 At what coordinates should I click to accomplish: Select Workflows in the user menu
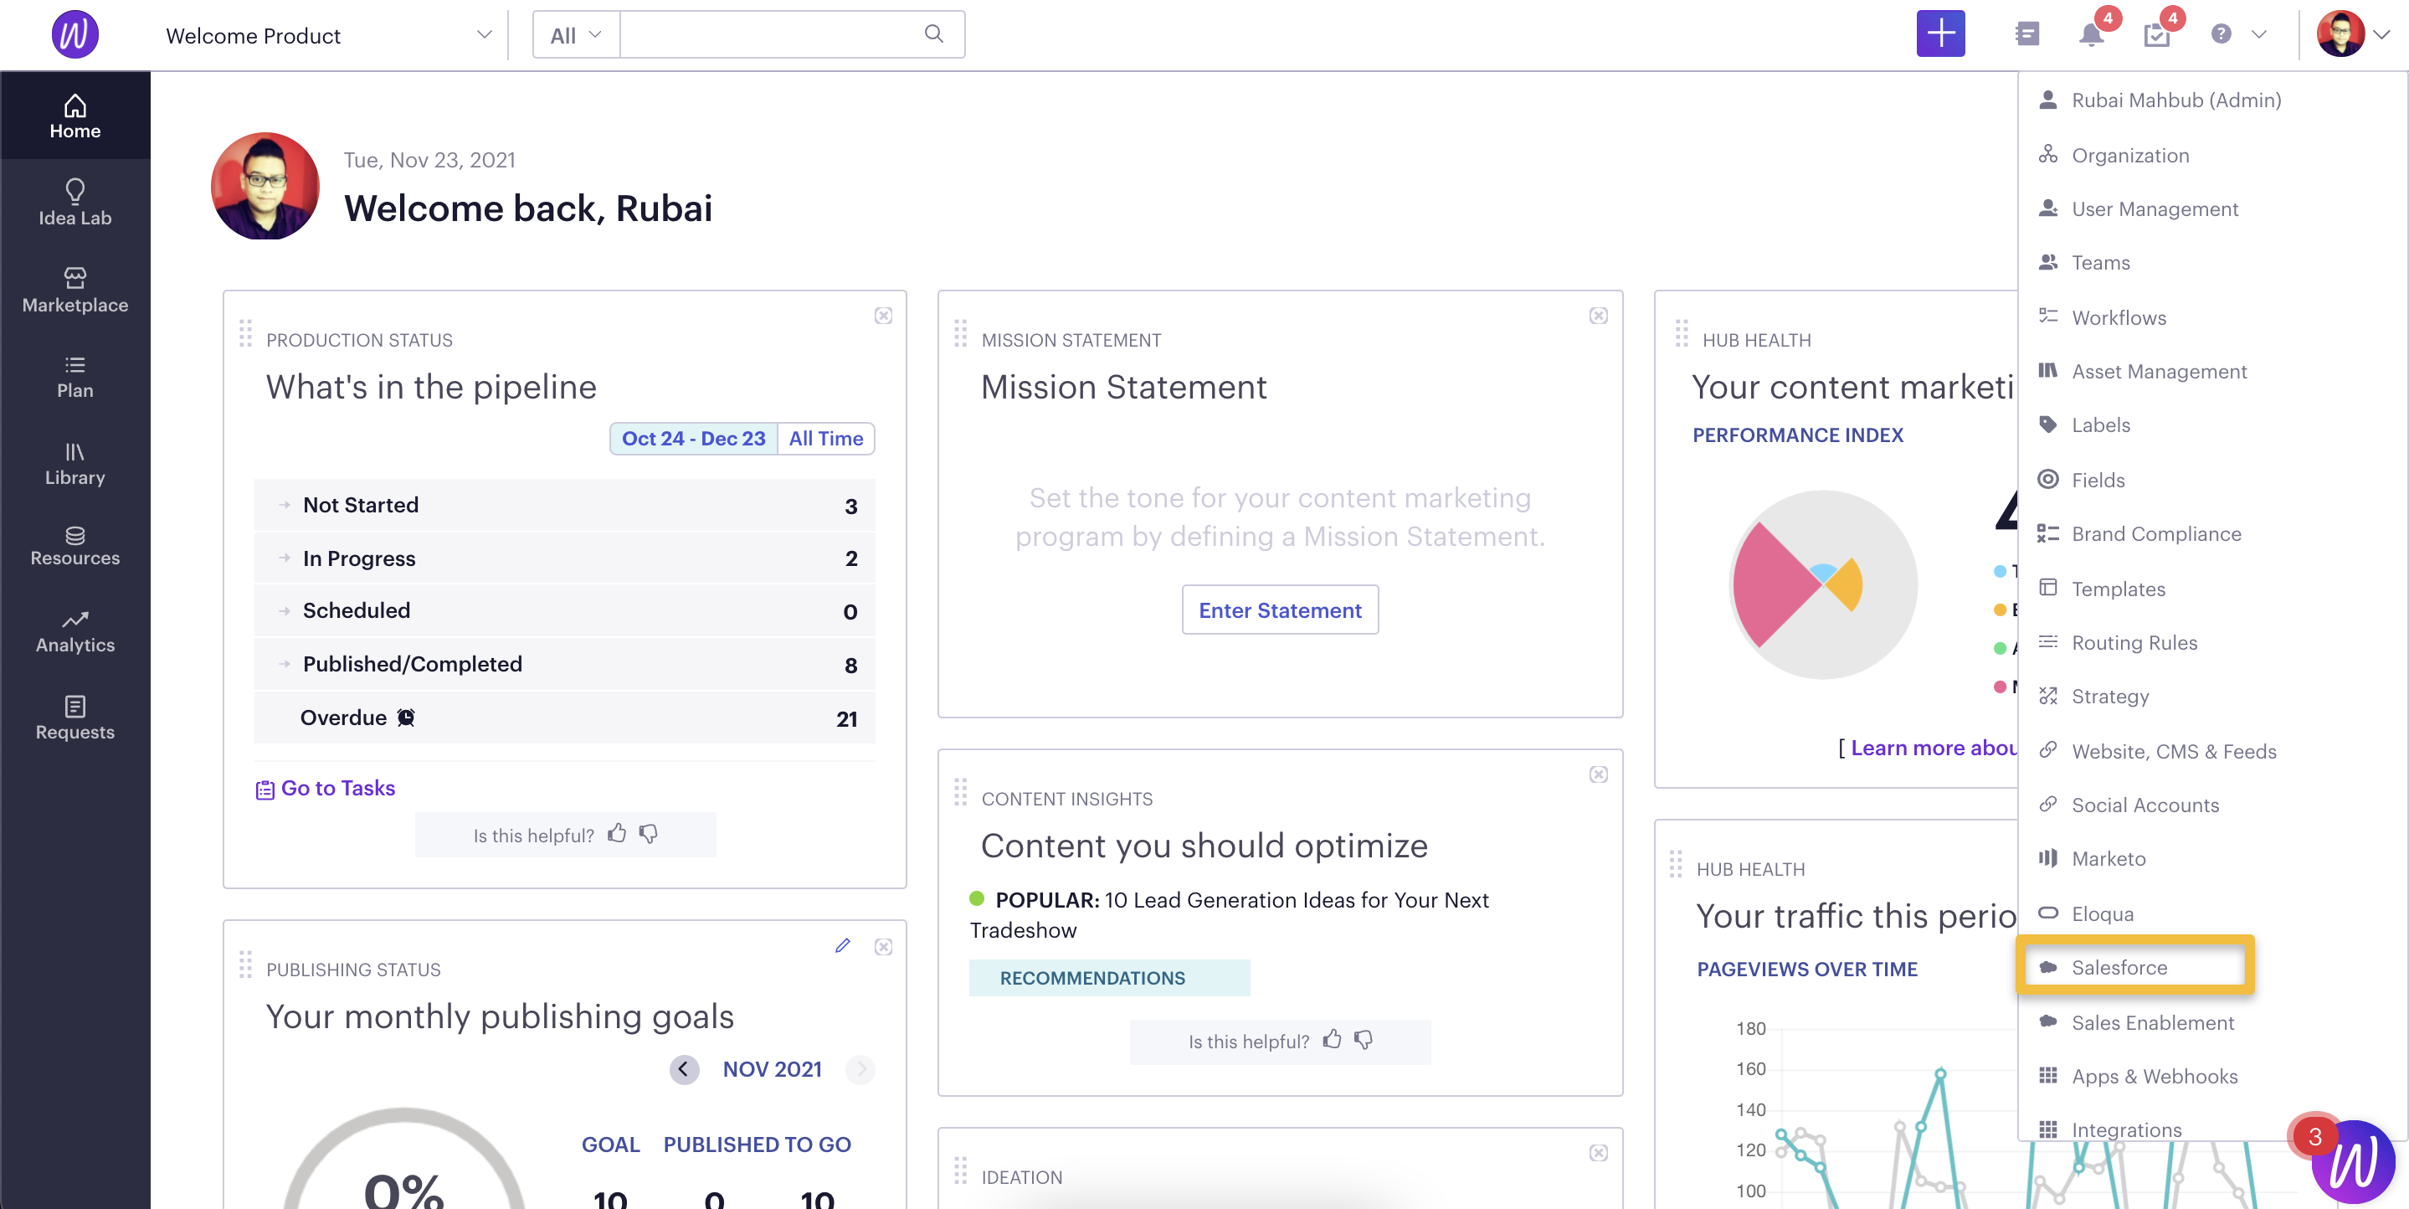pos(2119,317)
